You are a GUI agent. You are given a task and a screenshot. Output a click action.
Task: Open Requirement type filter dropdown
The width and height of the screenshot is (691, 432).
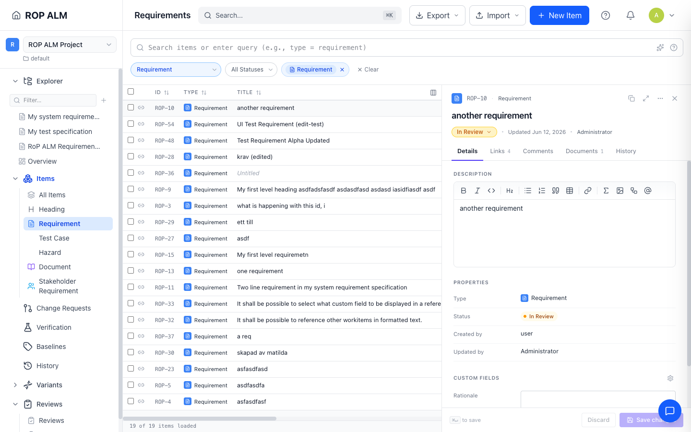point(176,70)
